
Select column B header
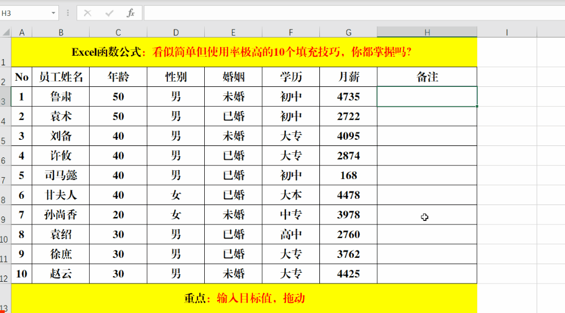pyautogui.click(x=61, y=32)
